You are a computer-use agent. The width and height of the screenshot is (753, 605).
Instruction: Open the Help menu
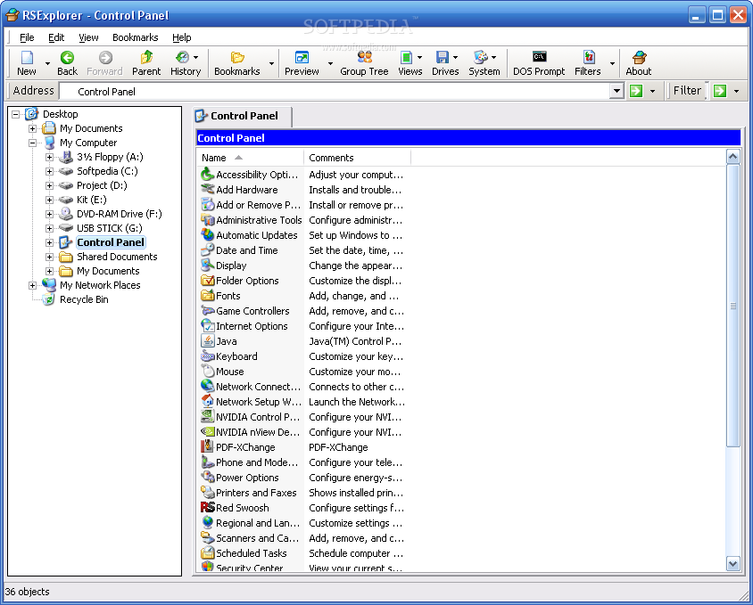181,37
